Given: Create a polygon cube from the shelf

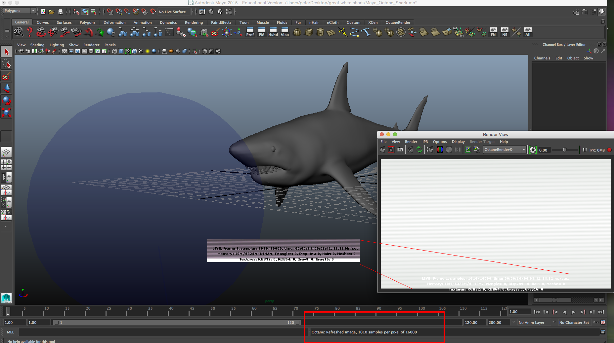Looking at the screenshot, I should 309,32.
